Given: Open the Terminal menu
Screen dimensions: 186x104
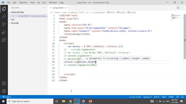Looking at the screenshot, I should coord(53,3).
